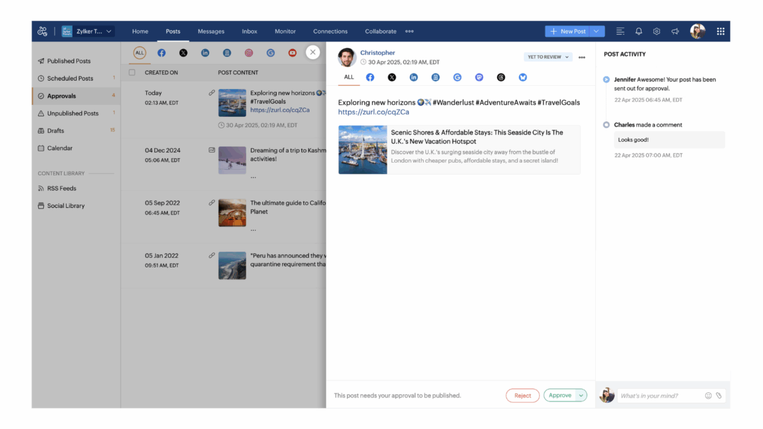763x429 pixels.
Task: Open the 05 Jan 2022 Peru post thumbnail
Action: (232, 266)
